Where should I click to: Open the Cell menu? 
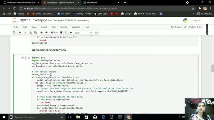pos(53,27)
